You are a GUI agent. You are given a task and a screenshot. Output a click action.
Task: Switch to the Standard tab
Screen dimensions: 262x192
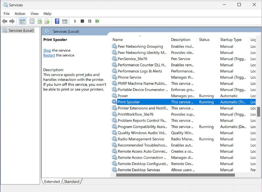point(72,182)
